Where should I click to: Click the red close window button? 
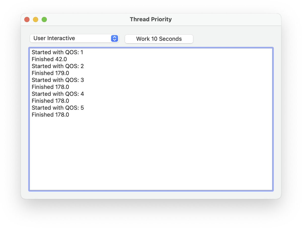tap(27, 19)
